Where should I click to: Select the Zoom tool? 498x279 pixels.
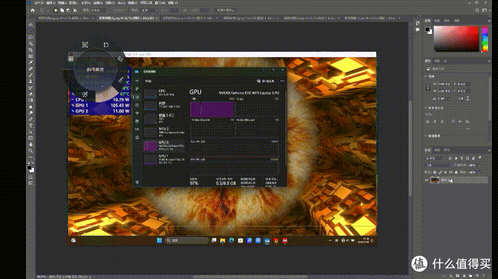[x=31, y=151]
